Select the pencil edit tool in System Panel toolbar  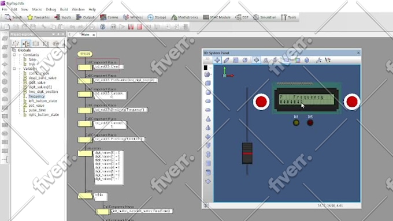[227, 60]
